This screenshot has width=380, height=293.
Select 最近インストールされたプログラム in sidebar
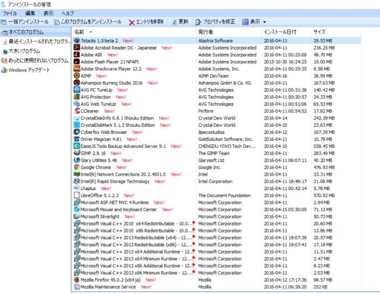pos(36,41)
